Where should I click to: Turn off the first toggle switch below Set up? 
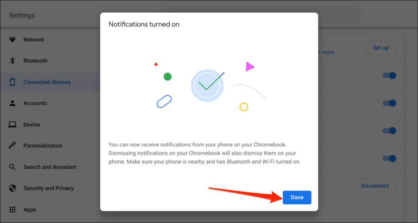point(389,75)
